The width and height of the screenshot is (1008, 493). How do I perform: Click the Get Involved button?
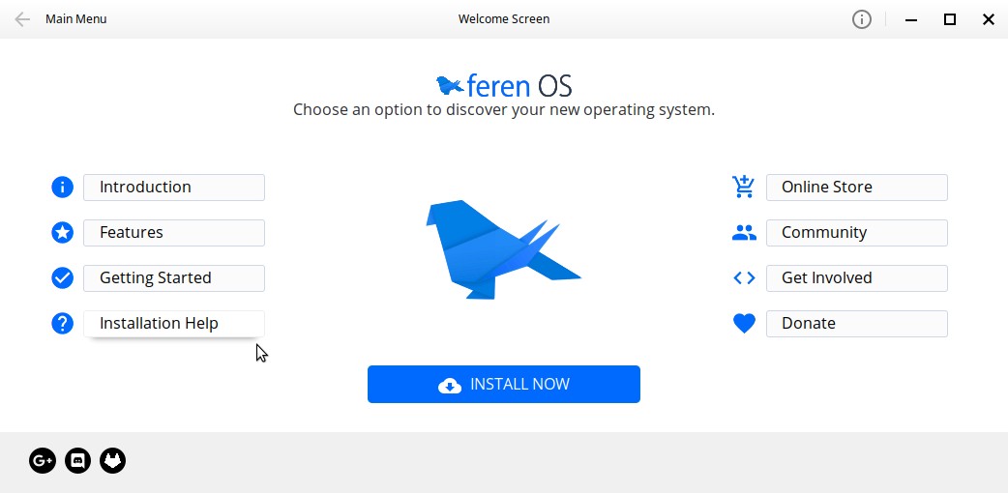coord(856,277)
